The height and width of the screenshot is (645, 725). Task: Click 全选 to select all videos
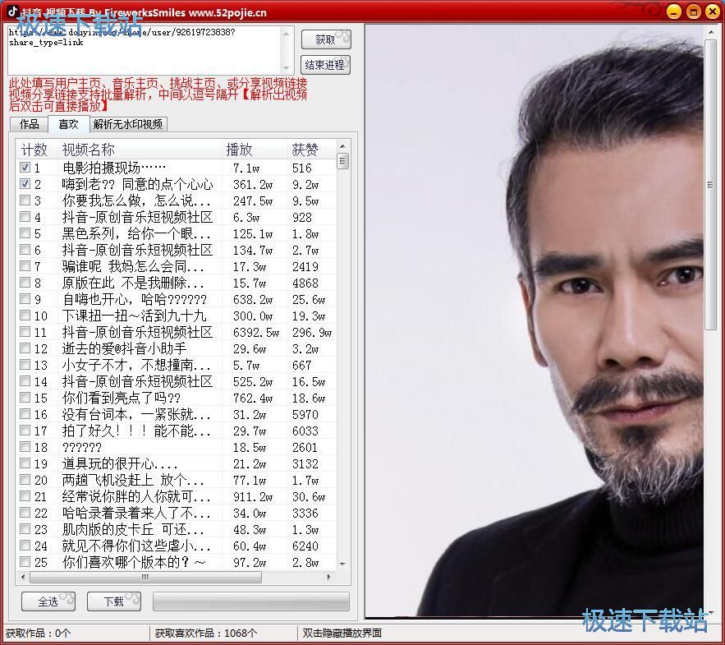click(x=48, y=601)
